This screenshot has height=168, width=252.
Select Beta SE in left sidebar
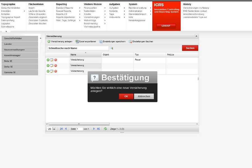[x=20, y=61]
